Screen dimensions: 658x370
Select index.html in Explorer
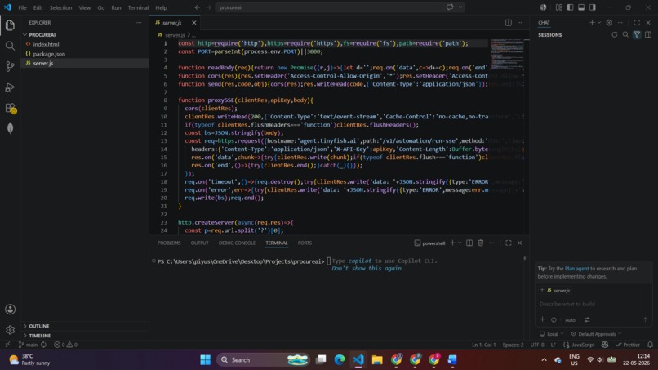coord(47,44)
